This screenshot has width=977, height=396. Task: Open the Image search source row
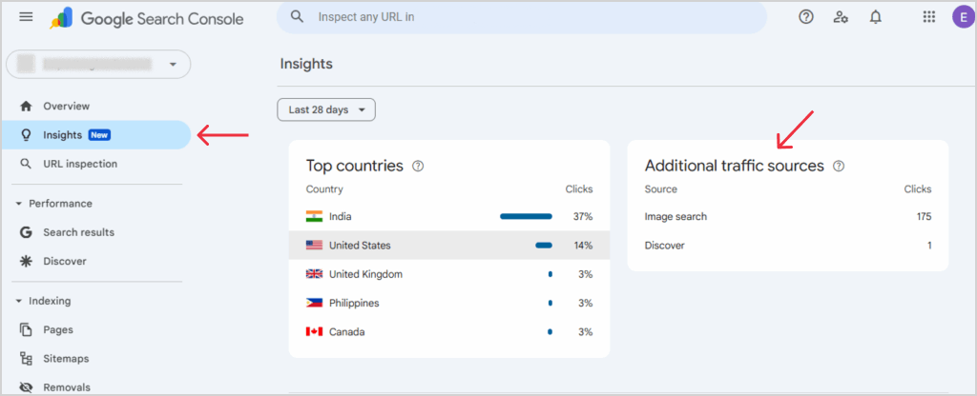click(787, 216)
